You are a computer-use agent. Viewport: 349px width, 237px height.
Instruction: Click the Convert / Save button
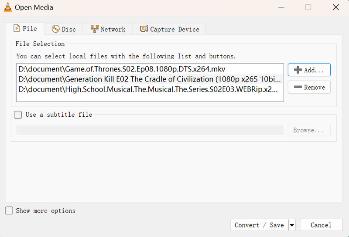point(259,225)
